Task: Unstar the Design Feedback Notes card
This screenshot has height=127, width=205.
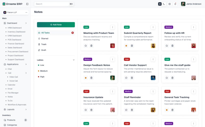Action: 86,78
